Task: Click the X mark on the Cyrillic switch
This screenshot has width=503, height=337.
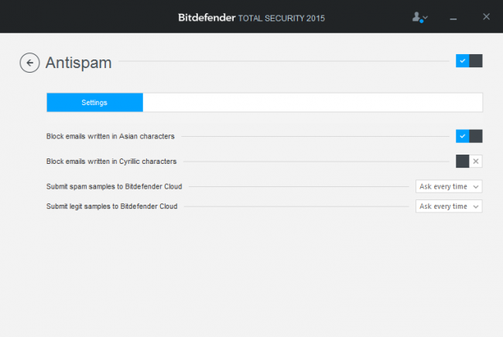Action: pyautogui.click(x=476, y=161)
